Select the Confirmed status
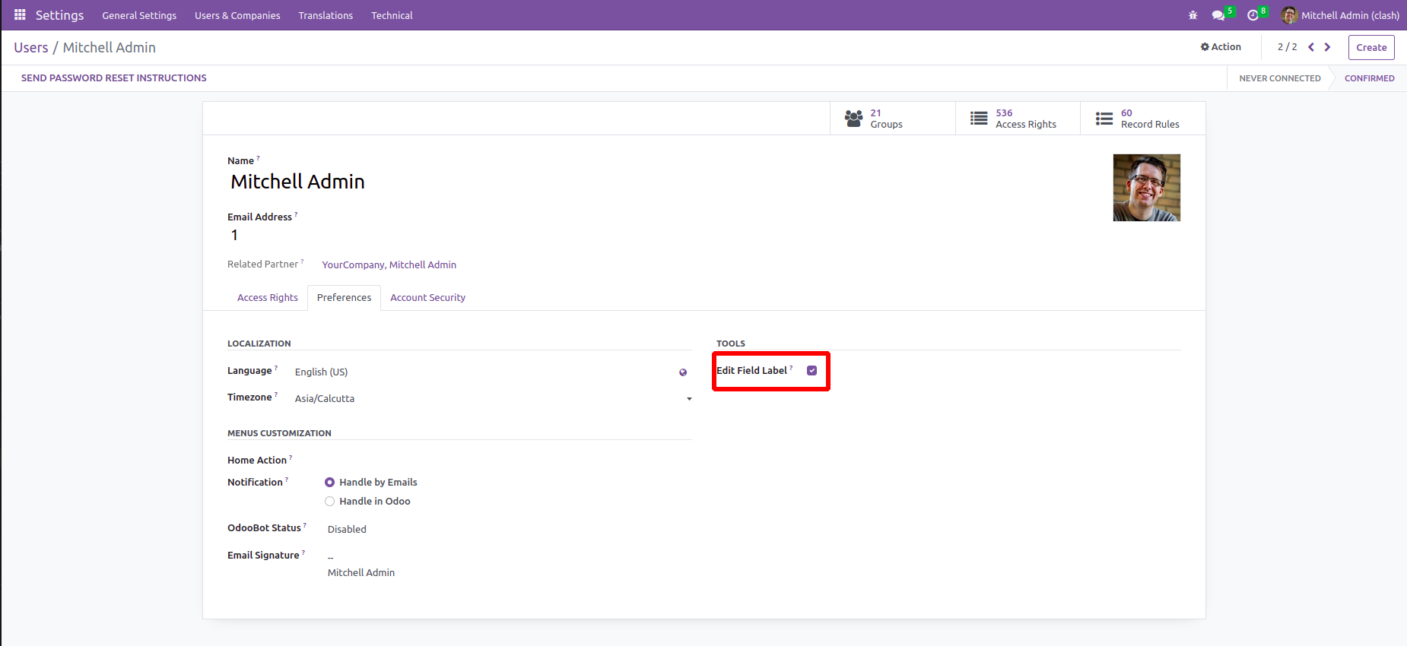Screen dimensions: 1407x646 pyautogui.click(x=1369, y=78)
